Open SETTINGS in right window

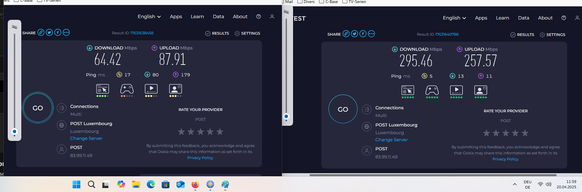coord(553,35)
